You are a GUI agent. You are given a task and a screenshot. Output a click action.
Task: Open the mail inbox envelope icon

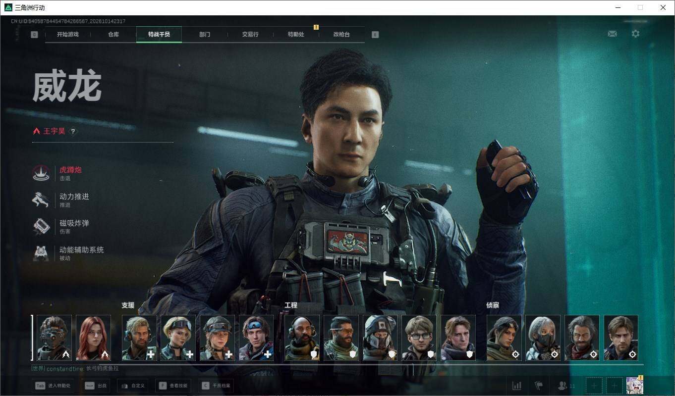pyautogui.click(x=612, y=34)
